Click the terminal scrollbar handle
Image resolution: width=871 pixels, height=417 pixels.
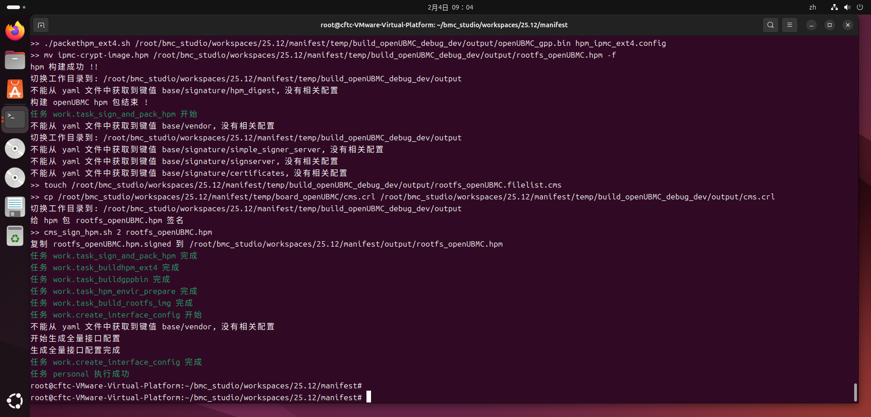[x=856, y=392]
